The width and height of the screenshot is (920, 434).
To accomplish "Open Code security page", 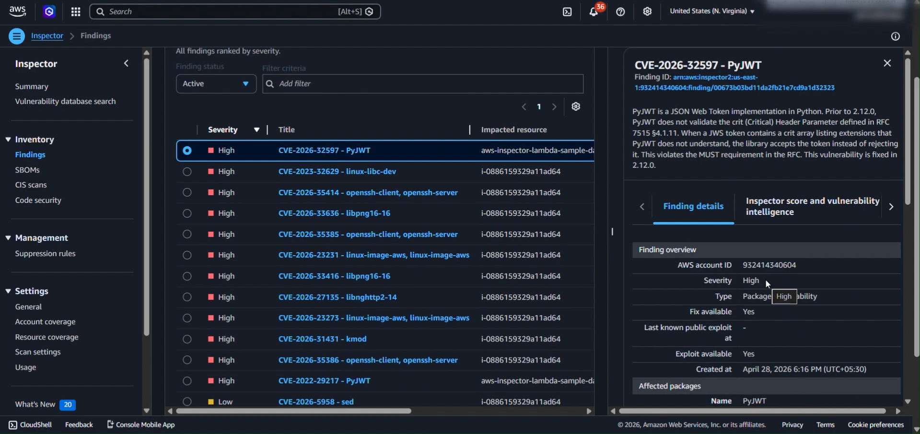I will click(x=38, y=200).
